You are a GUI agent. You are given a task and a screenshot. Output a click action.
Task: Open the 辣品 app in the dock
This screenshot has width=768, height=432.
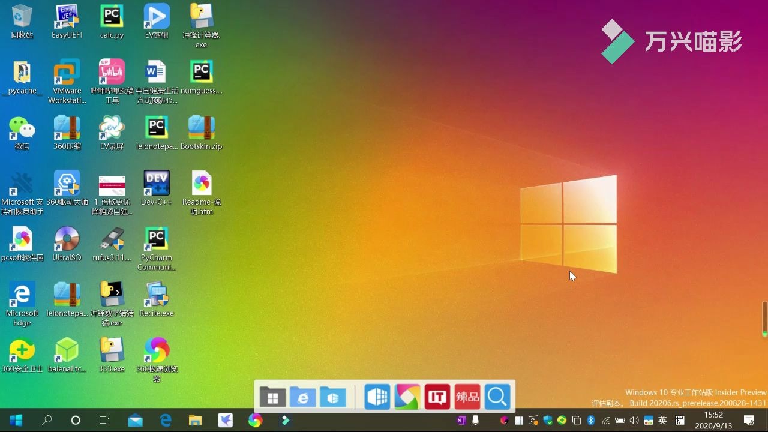(x=467, y=397)
